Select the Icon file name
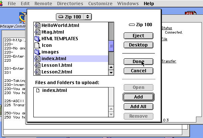This screenshot has width=203, height=138. click(x=47, y=45)
